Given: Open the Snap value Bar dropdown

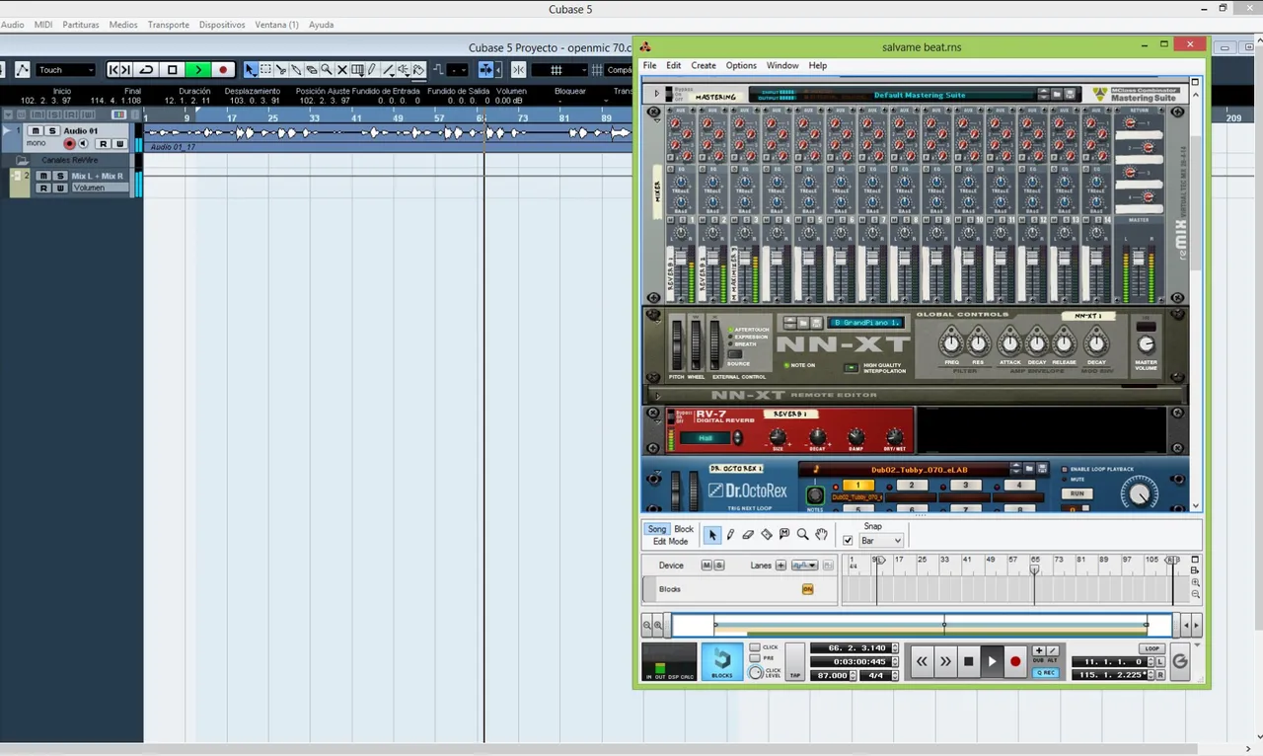Looking at the screenshot, I should (881, 541).
